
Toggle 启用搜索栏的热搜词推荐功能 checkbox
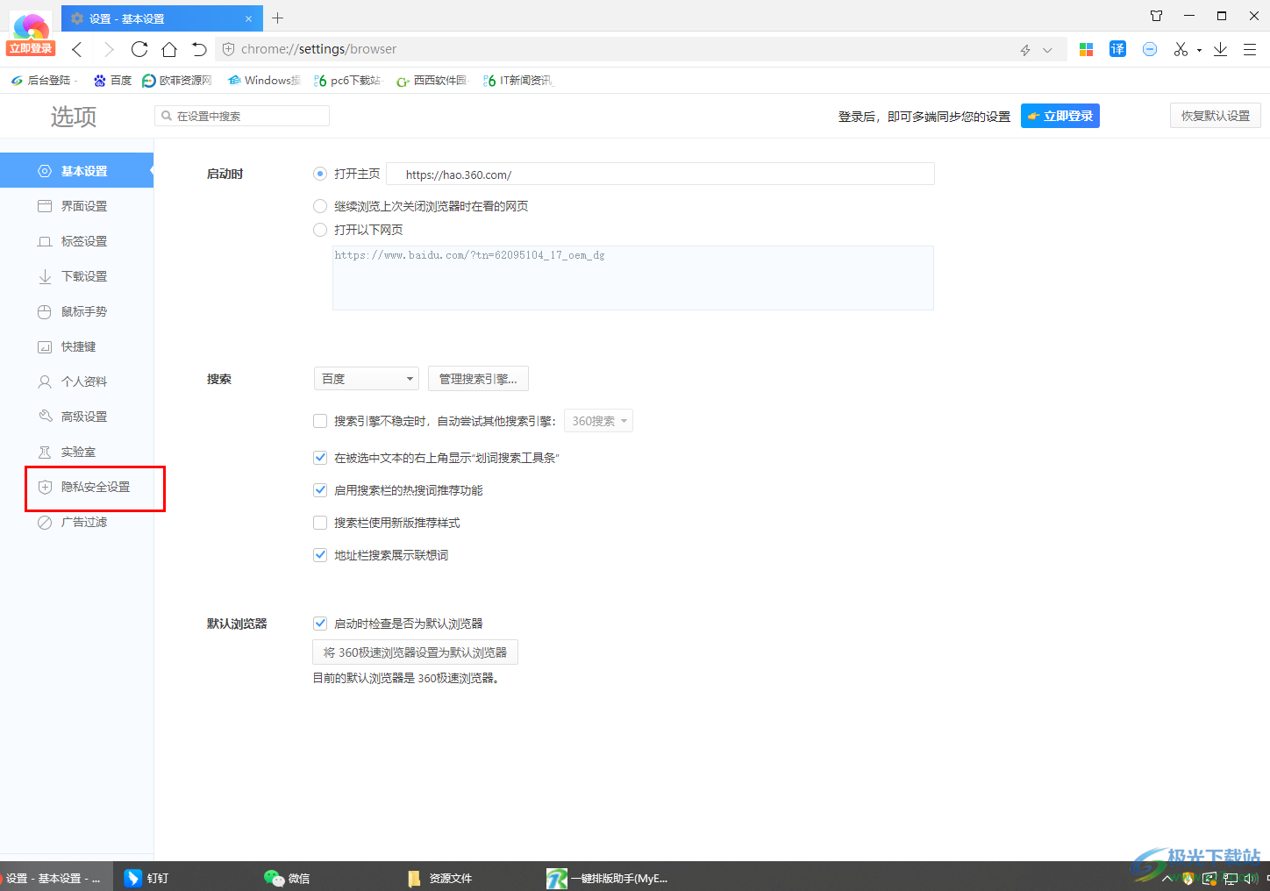320,490
